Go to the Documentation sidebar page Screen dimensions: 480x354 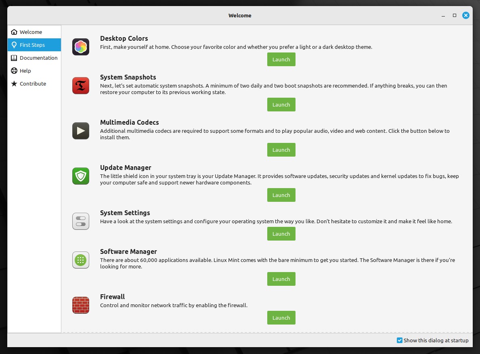pyautogui.click(x=34, y=58)
